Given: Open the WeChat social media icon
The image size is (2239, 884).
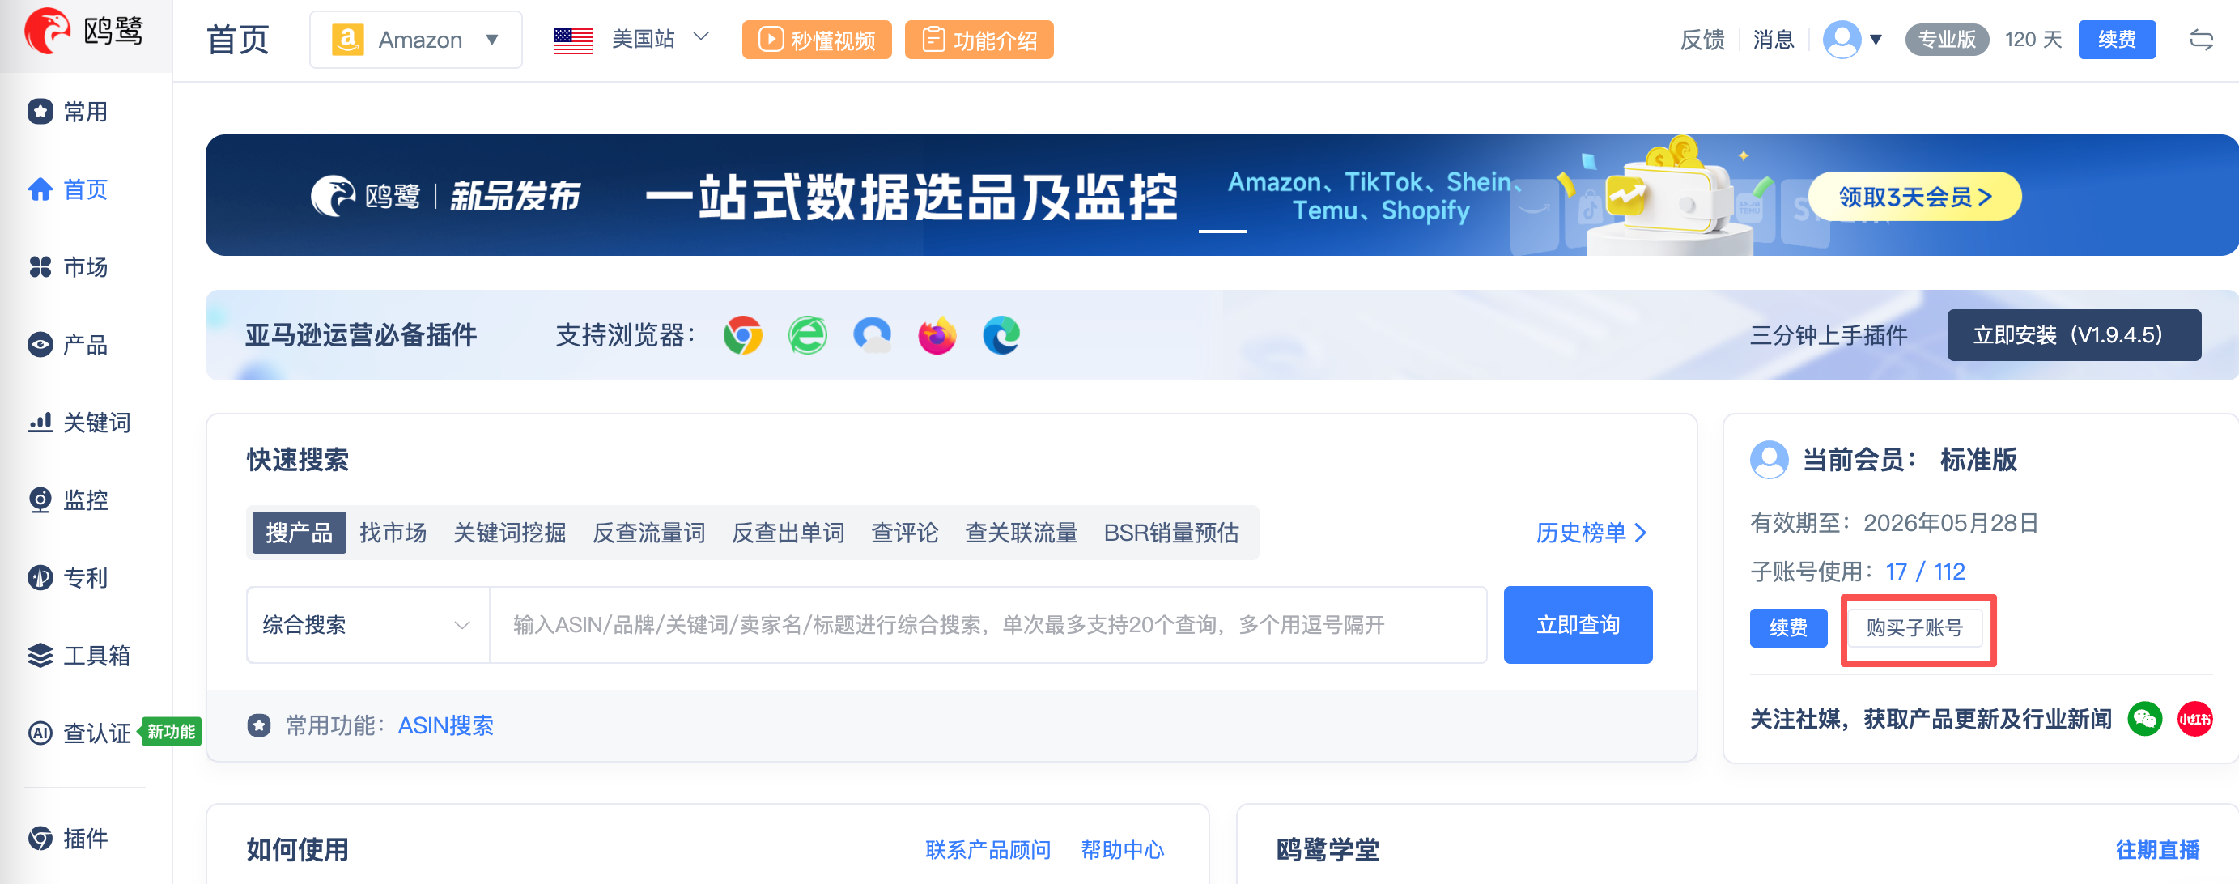Looking at the screenshot, I should coord(2144,719).
